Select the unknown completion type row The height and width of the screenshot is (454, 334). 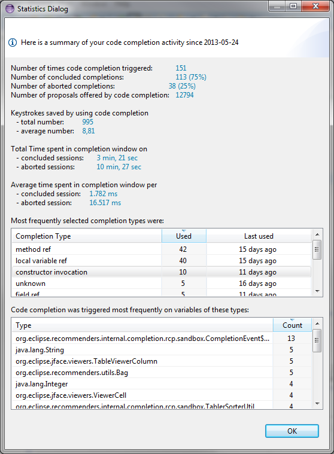click(x=162, y=283)
